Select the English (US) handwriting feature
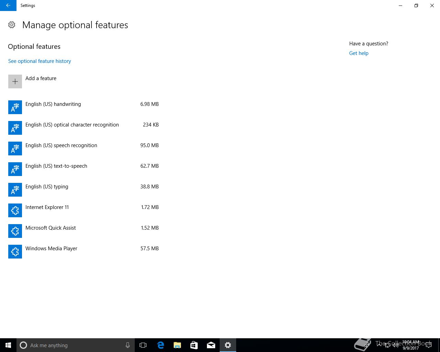This screenshot has height=352, width=440. pyautogui.click(x=84, y=107)
